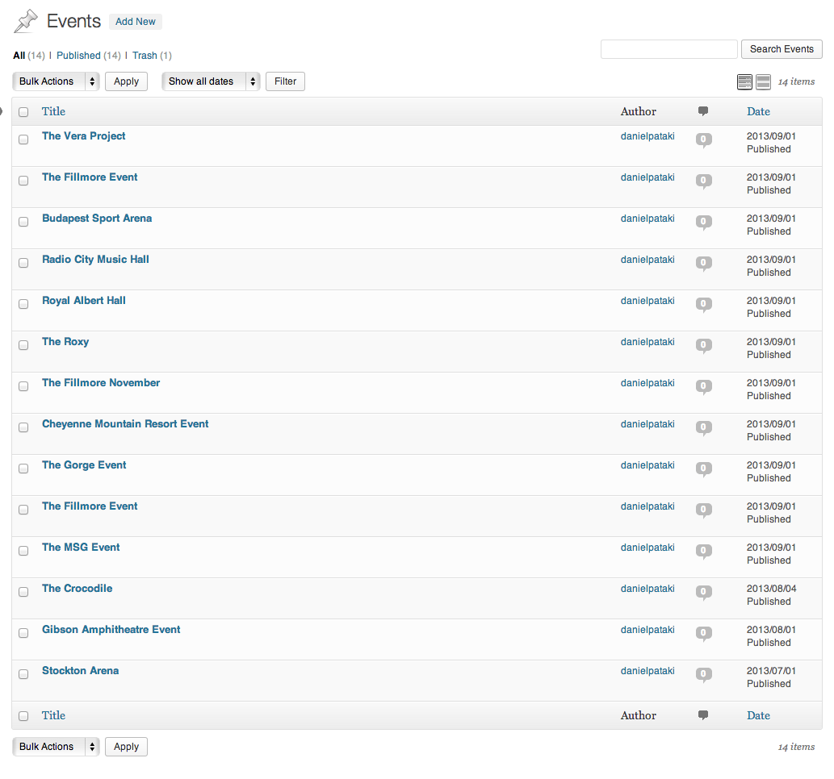
Task: Click the comments column icon in table footer
Action: pos(703,715)
